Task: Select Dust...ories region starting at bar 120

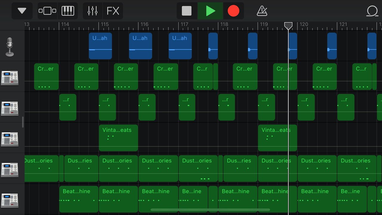Action: 317,168
